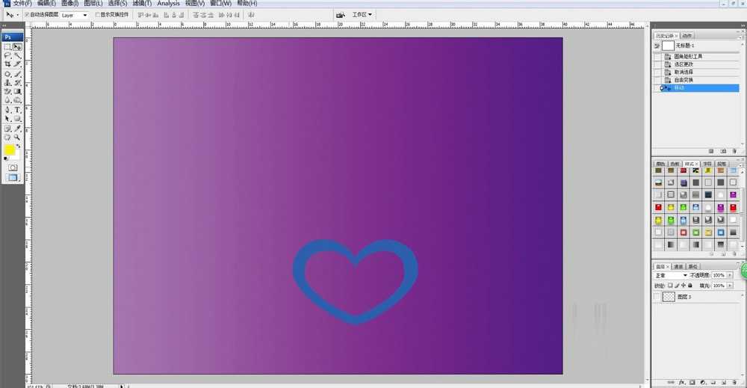Select the Lasso tool

coord(7,56)
